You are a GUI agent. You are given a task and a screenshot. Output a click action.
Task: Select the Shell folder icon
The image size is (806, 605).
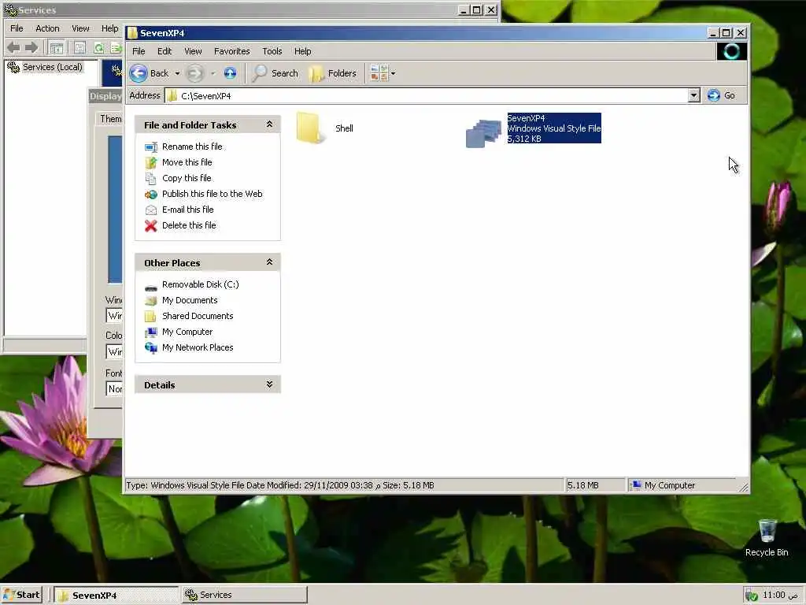(x=311, y=128)
